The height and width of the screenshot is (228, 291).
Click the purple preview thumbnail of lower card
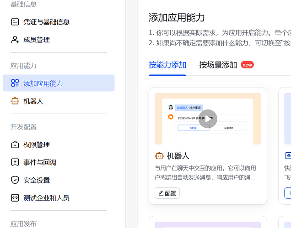point(208,225)
